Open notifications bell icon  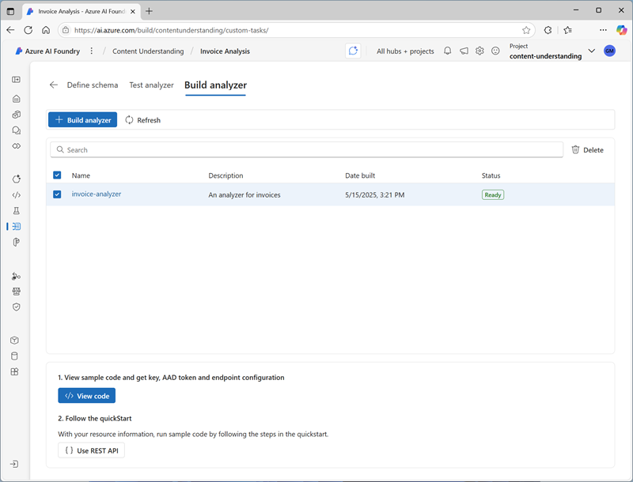(x=447, y=51)
